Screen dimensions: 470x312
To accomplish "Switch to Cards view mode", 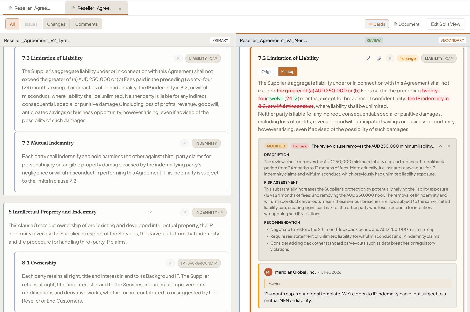I will click(377, 24).
